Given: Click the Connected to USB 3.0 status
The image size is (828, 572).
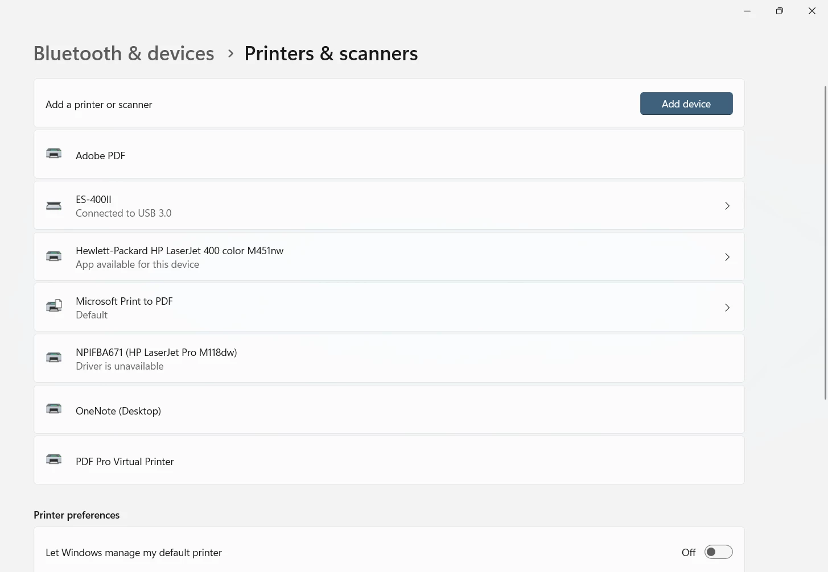Looking at the screenshot, I should 123,213.
